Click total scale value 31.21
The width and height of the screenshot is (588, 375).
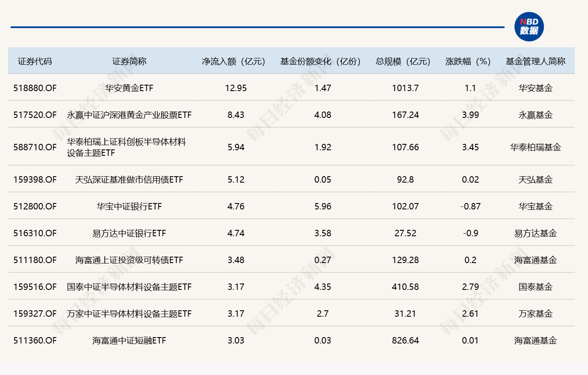coord(405,314)
